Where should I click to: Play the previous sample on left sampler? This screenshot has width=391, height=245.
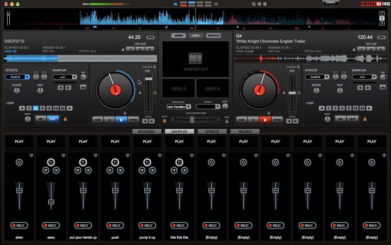point(60,88)
